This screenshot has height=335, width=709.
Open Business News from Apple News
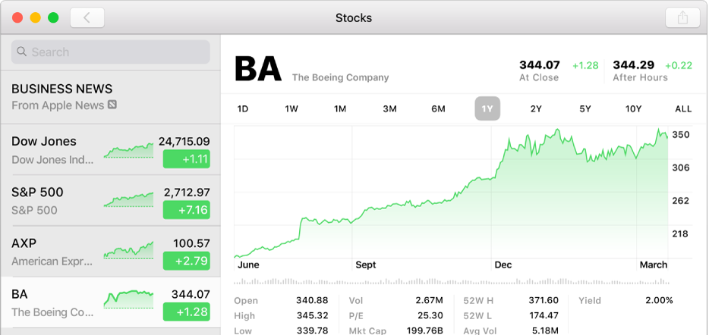click(62, 96)
